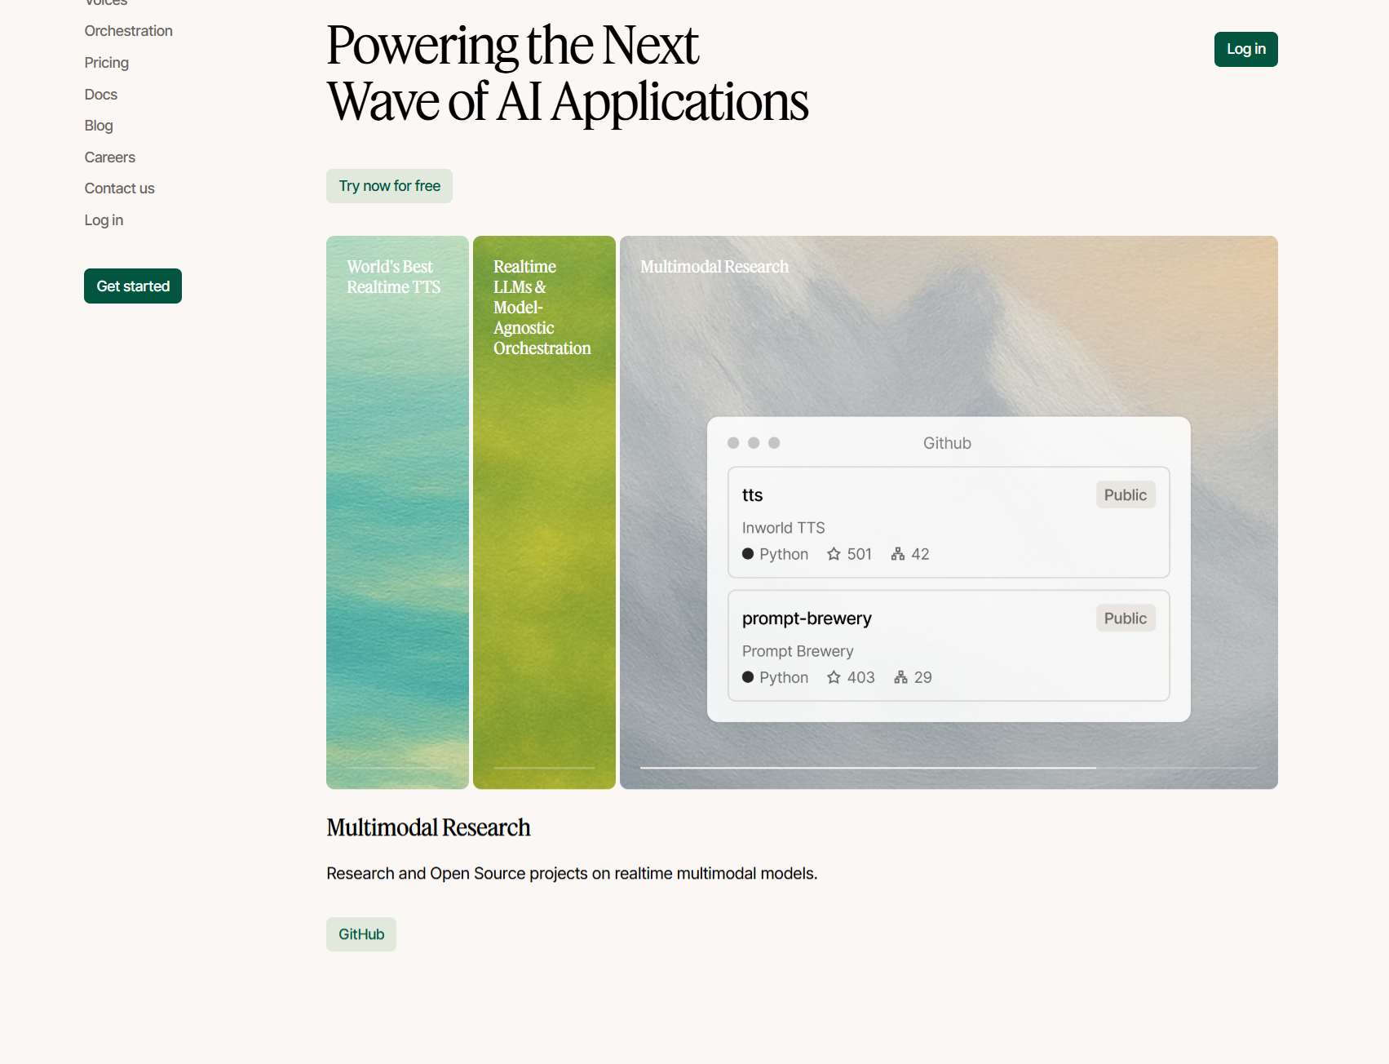The image size is (1389, 1064).
Task: Click the fork icon on prompt-brewery repo
Action: click(900, 677)
